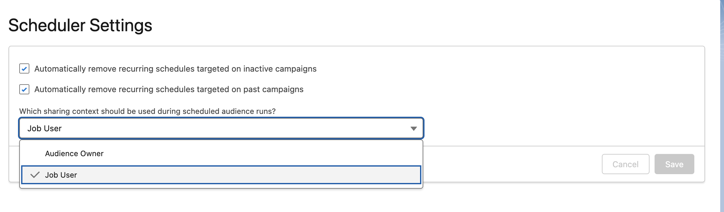This screenshot has height=212, width=724.
Task: Click the past campaigns label text
Action: (x=169, y=89)
